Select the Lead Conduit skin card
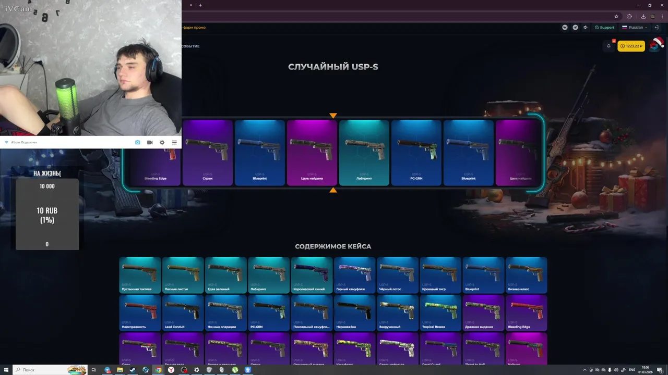 [183, 313]
